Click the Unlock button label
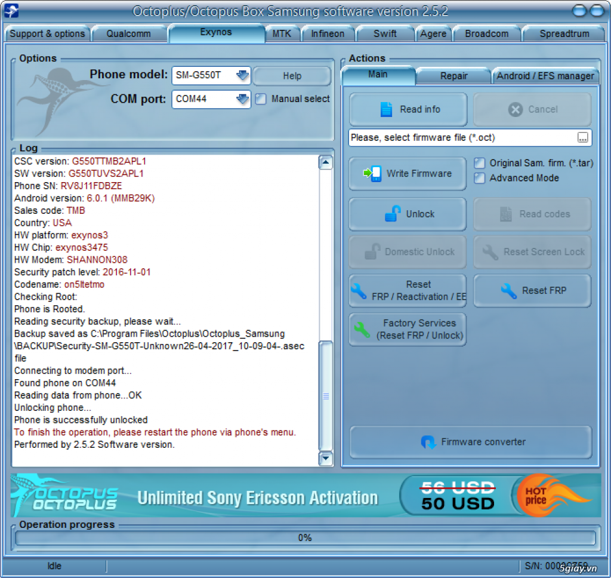This screenshot has height=578, width=611. click(420, 214)
